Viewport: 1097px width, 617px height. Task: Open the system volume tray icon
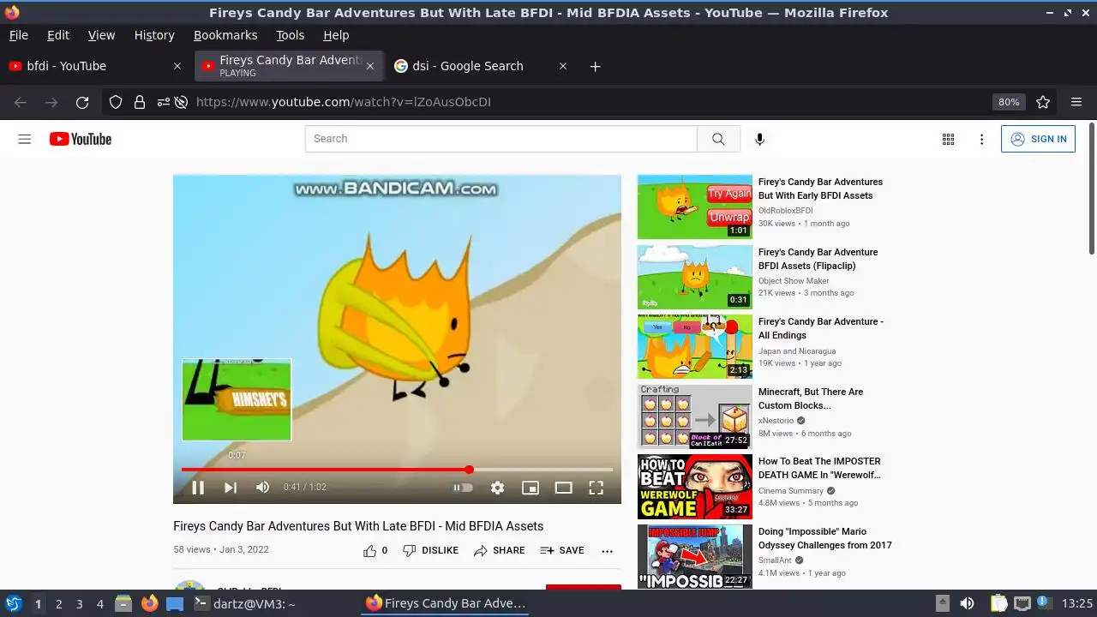(x=967, y=604)
